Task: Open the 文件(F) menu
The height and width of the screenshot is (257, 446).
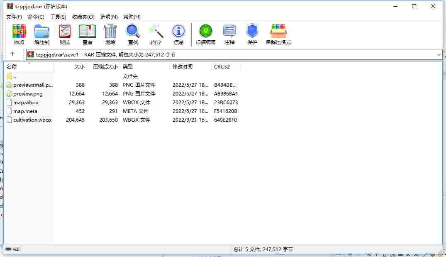Action: [14, 17]
